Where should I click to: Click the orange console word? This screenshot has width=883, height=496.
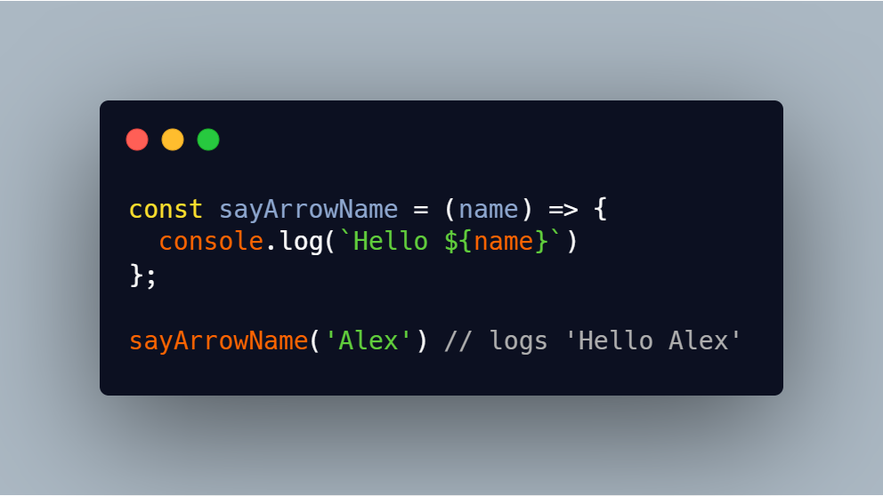pyautogui.click(x=211, y=241)
